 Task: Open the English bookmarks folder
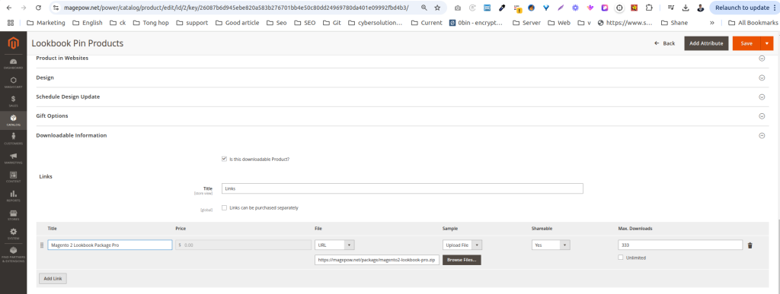coord(87,23)
